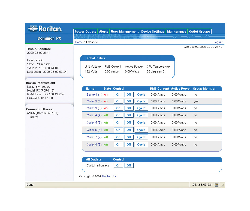250x211 pixels.
Task: Power cycle Outlet 2
Action: [141, 101]
